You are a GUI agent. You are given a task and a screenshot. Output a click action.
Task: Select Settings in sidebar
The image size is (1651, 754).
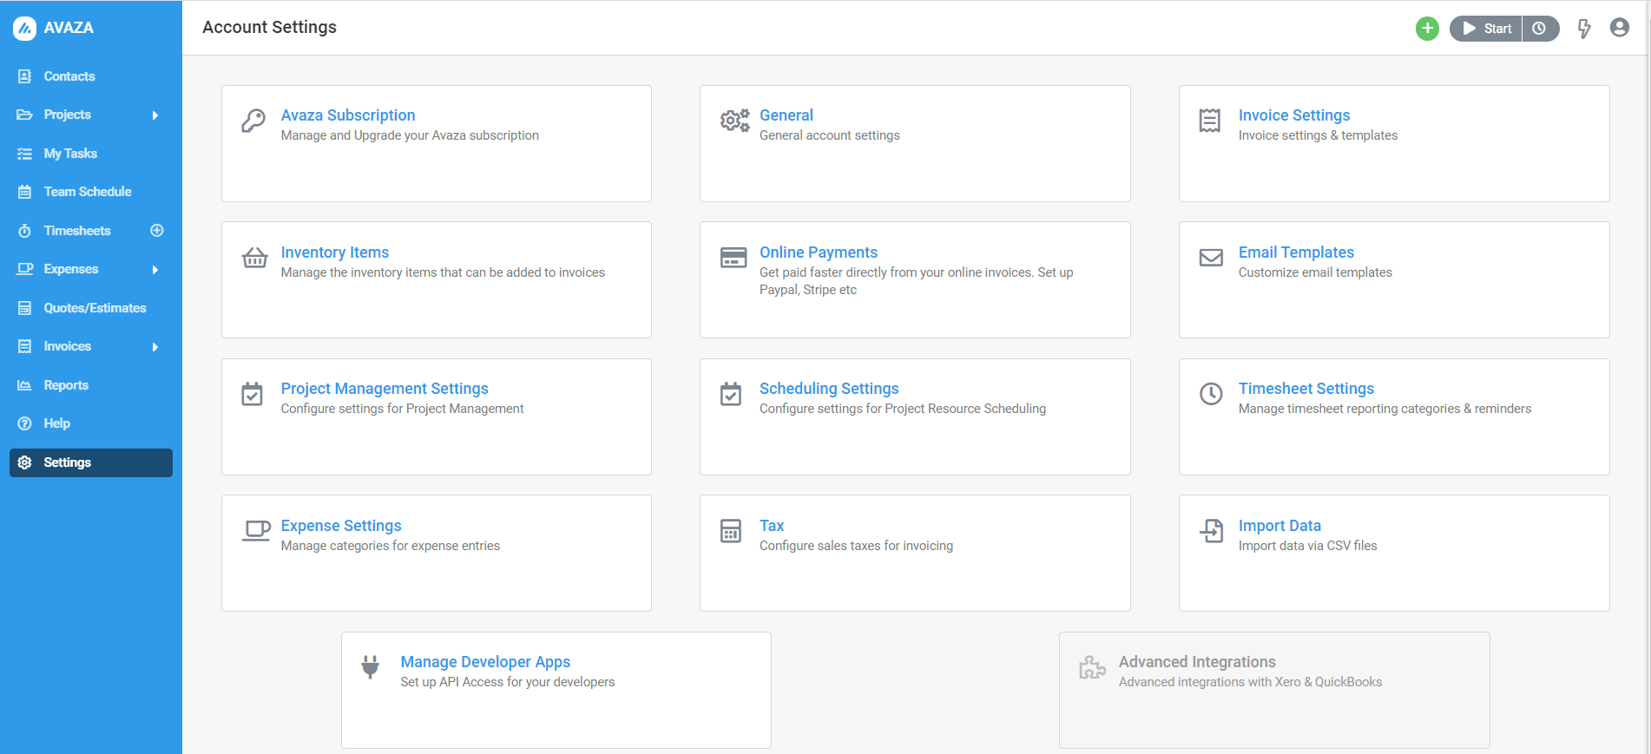coord(91,462)
